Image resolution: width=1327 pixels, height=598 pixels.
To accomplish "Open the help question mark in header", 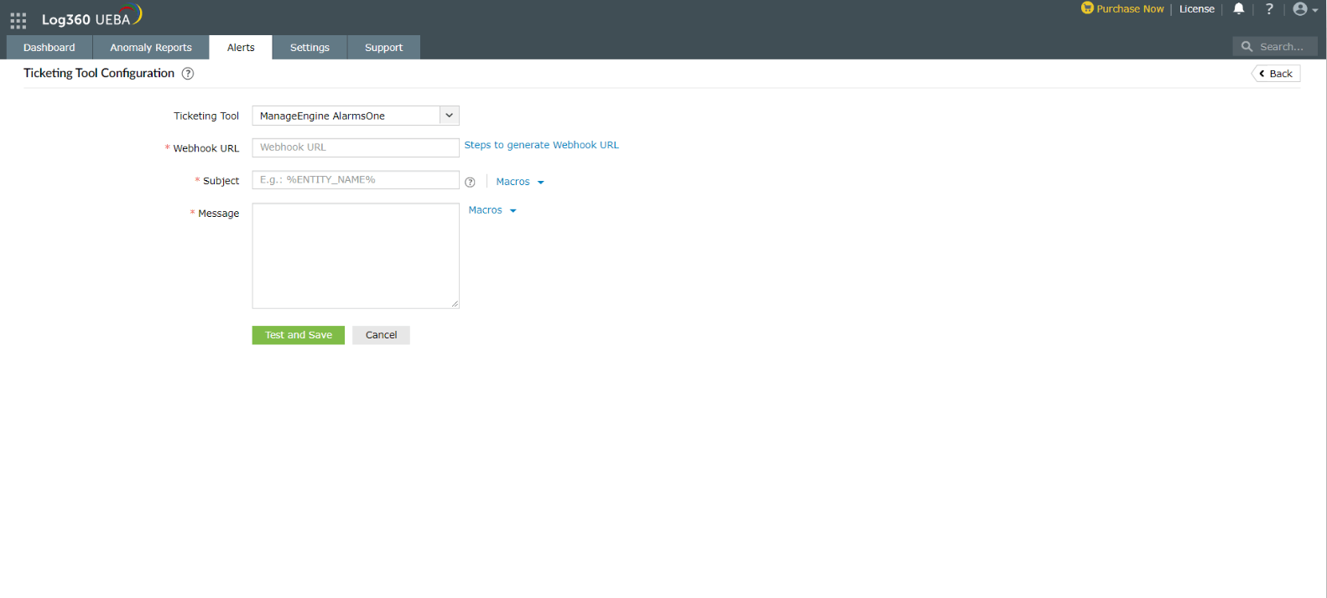I will pyautogui.click(x=1269, y=9).
